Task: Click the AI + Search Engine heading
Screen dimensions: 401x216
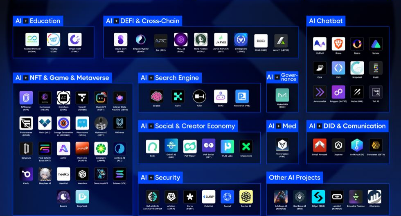Action: (170, 78)
